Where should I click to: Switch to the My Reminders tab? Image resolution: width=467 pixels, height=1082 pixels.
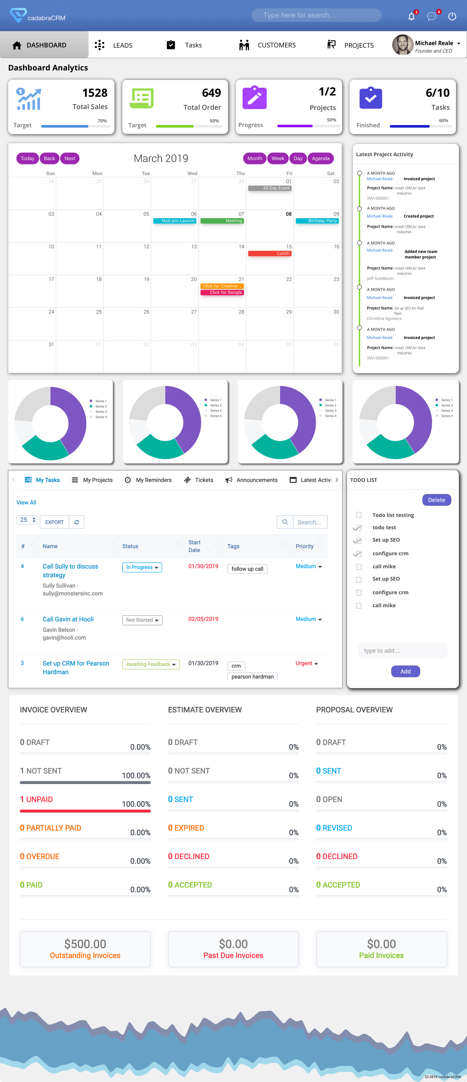(x=149, y=480)
